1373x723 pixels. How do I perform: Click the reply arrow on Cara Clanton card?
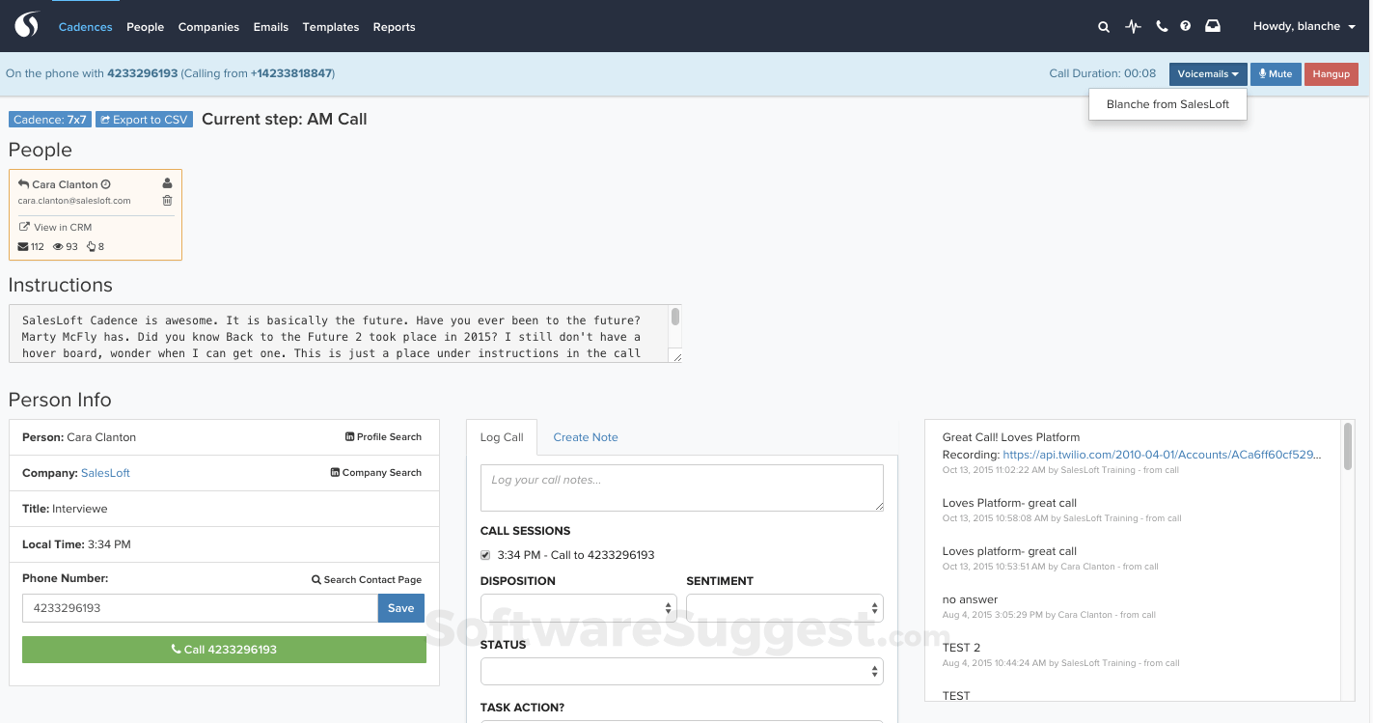coord(23,183)
